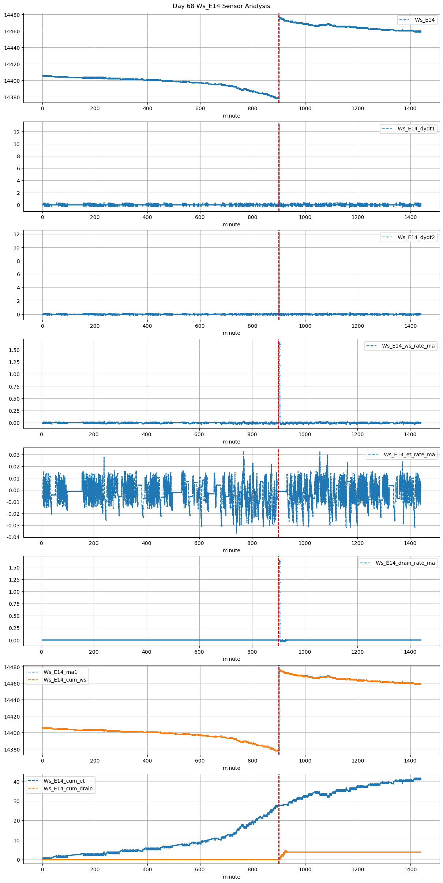This screenshot has height=883, width=443.
Task: Click the red dashed marker in et_rate_ma chart
Action: [x=278, y=513]
